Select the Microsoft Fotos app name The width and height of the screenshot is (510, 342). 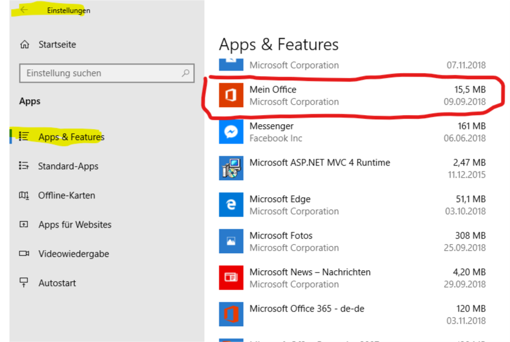coord(281,236)
